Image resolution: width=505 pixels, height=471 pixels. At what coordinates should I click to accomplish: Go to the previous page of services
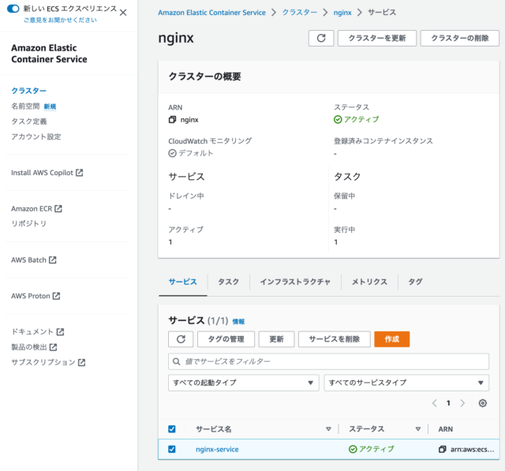click(x=435, y=403)
